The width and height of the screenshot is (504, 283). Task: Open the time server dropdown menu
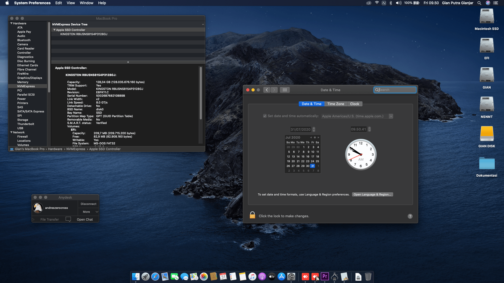[391, 116]
